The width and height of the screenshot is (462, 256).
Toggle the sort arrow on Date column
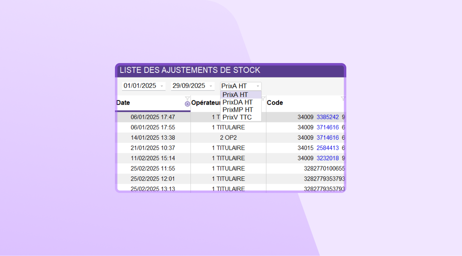coord(187,104)
